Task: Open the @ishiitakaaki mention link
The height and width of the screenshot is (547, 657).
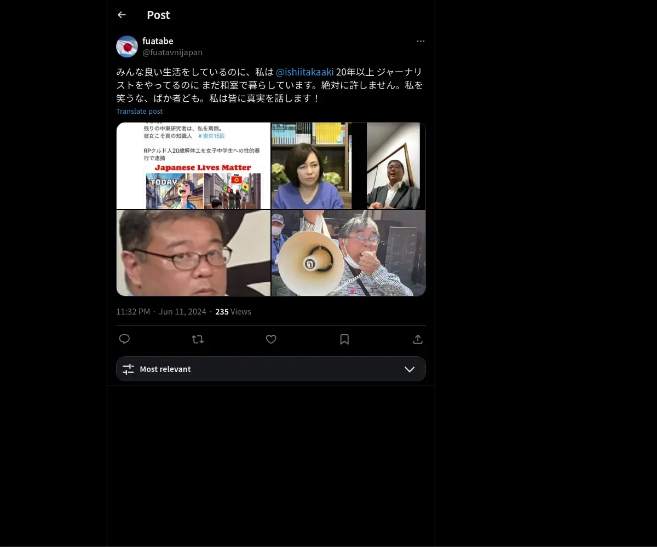Action: click(x=304, y=72)
